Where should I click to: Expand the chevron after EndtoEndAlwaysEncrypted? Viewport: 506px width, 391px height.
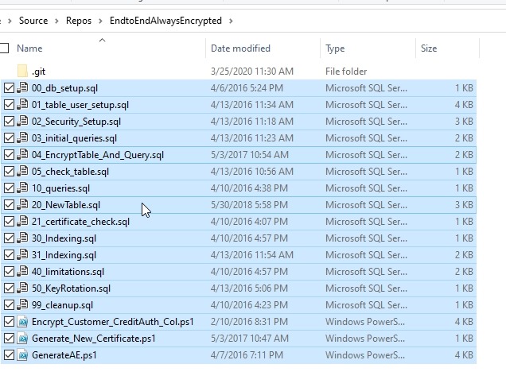coord(231,21)
